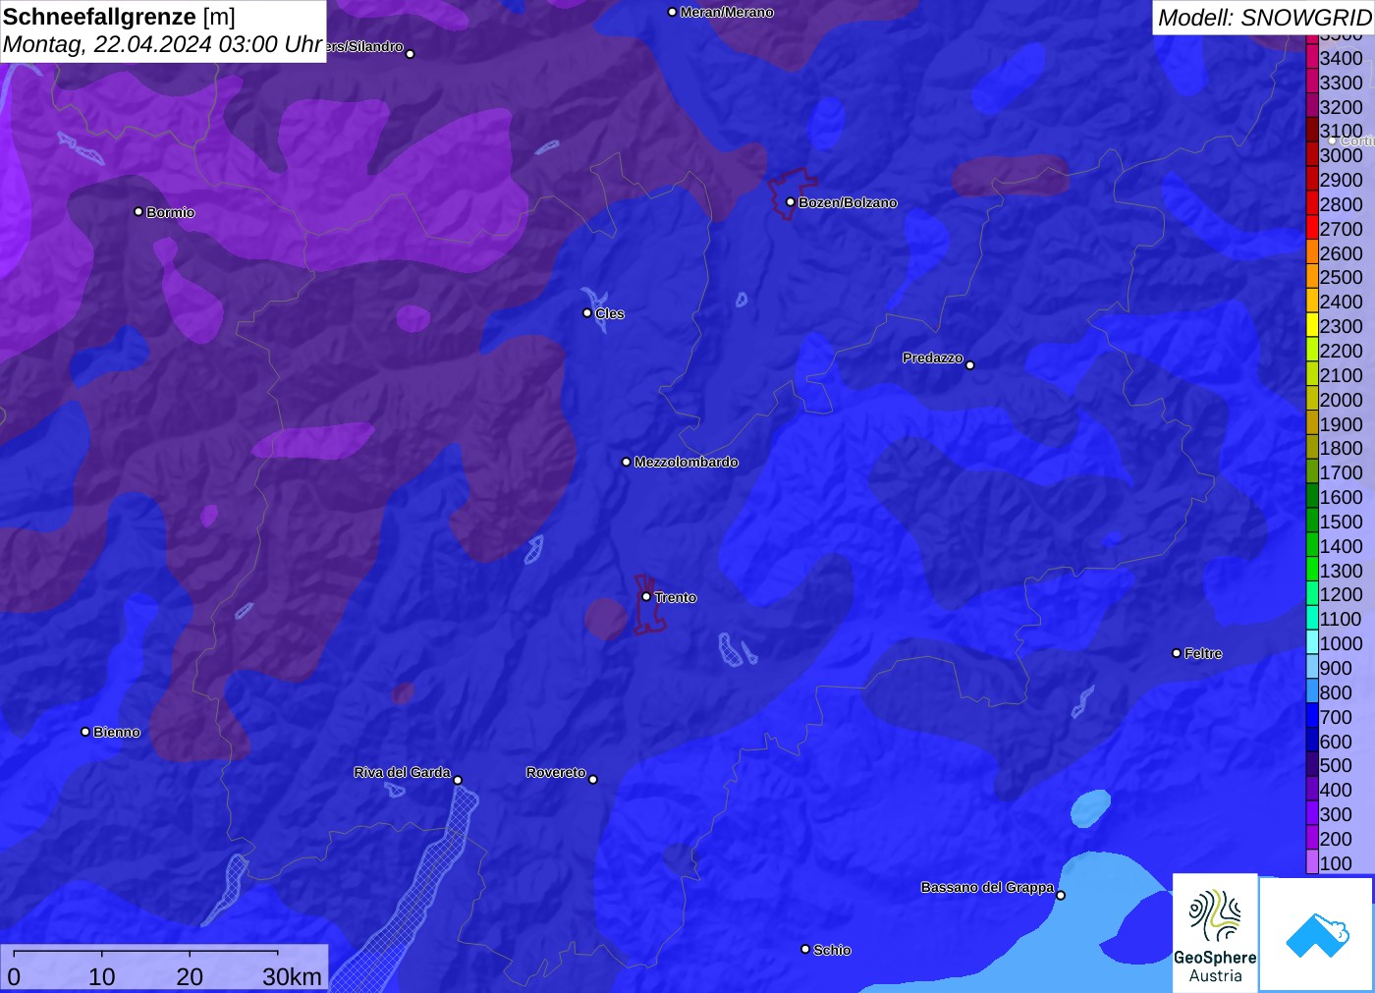
Task: Click the 'Modell: SNOWGRID' label
Action: coord(1264,18)
